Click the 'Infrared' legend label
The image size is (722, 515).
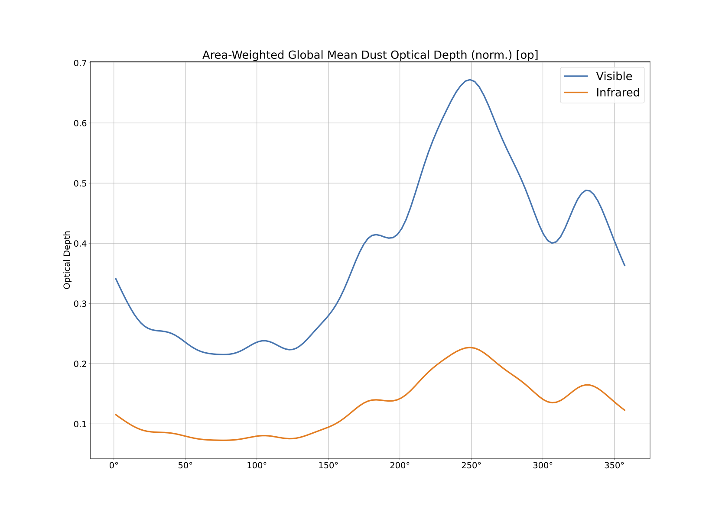point(618,93)
